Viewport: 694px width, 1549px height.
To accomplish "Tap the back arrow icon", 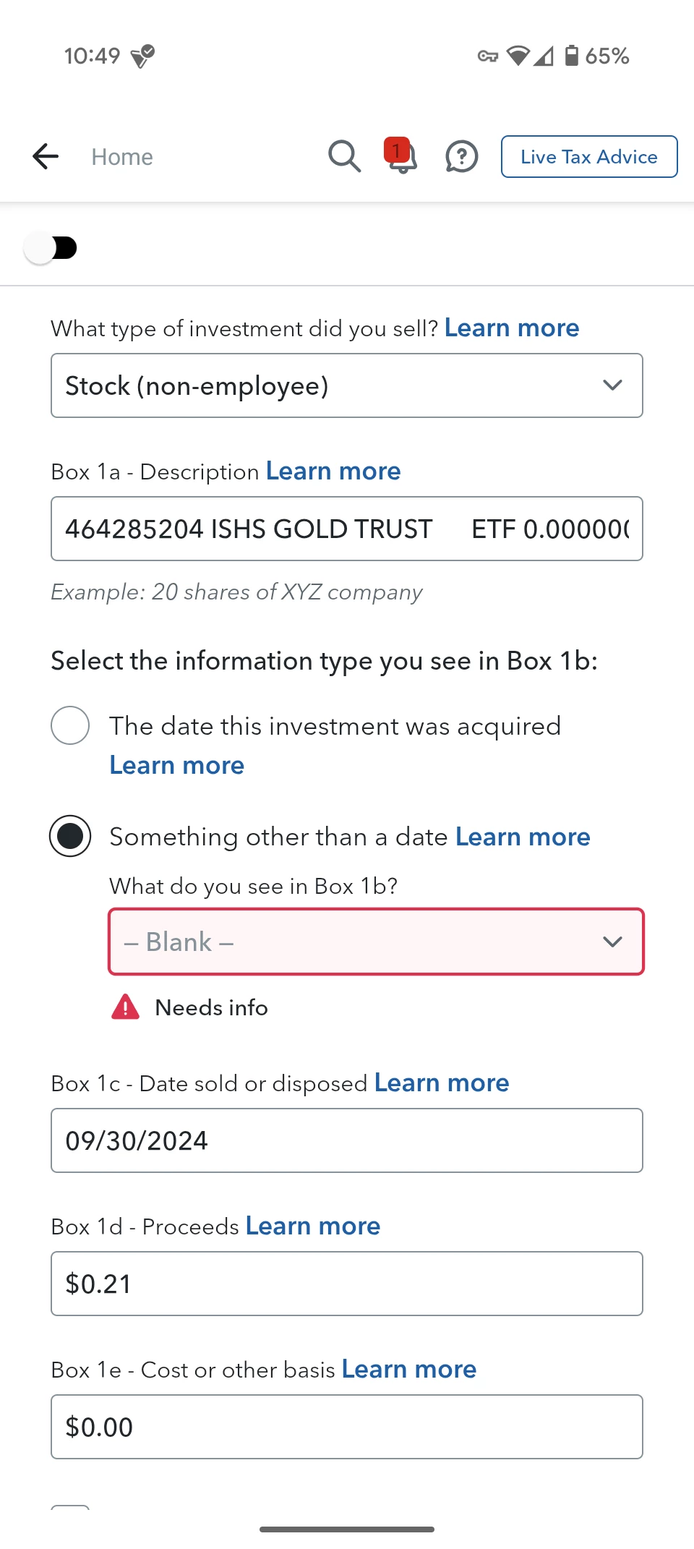I will coord(46,156).
